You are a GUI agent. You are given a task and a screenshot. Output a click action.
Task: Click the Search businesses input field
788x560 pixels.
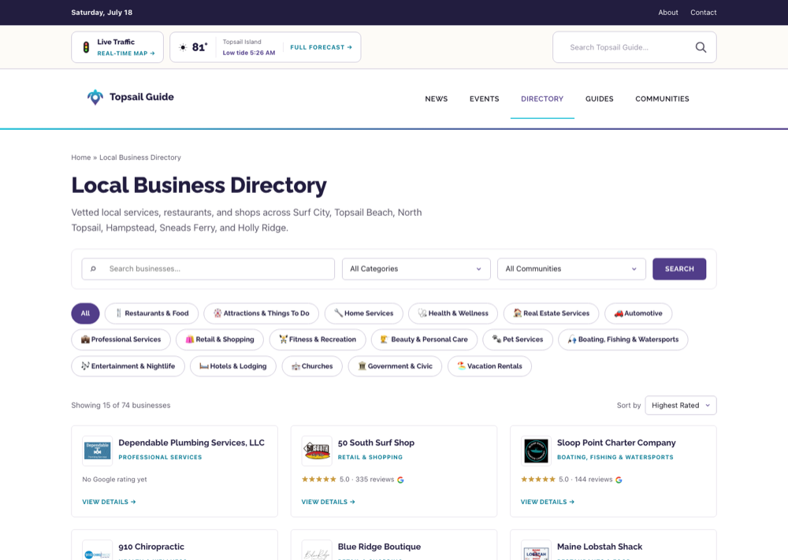tap(208, 269)
